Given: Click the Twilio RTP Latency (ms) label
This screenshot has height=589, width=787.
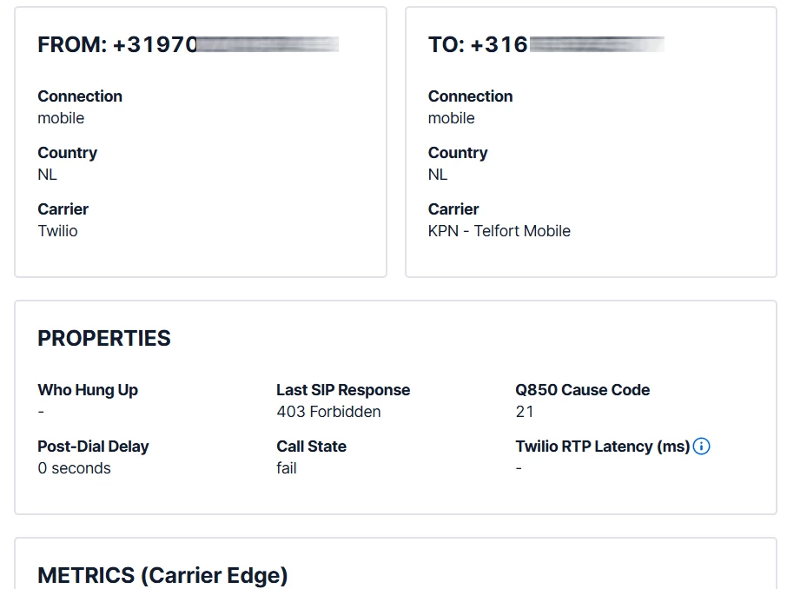Looking at the screenshot, I should (x=602, y=447).
